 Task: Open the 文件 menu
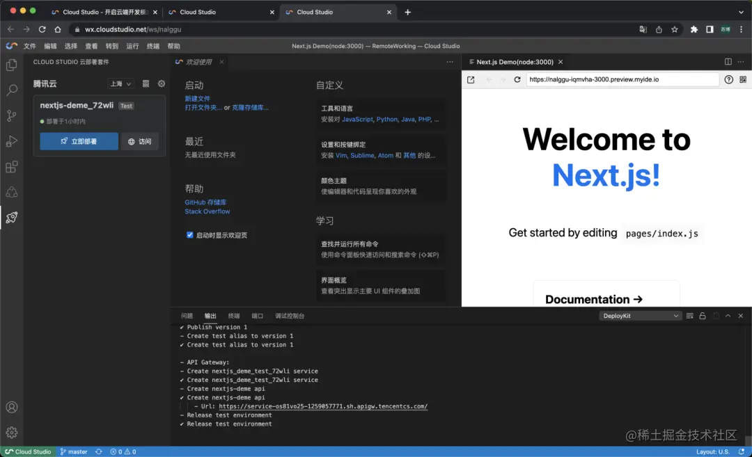30,46
